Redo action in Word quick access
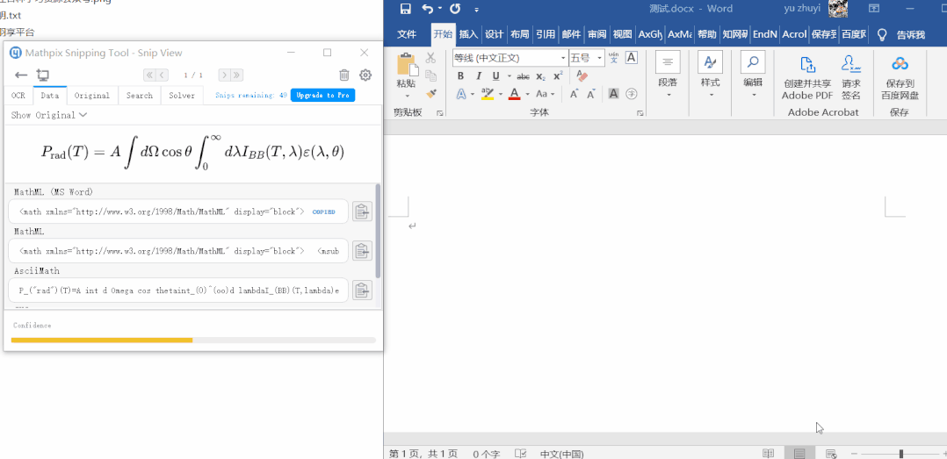 pyautogui.click(x=455, y=9)
